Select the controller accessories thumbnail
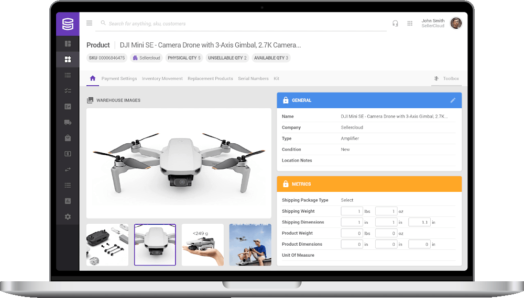 point(107,245)
